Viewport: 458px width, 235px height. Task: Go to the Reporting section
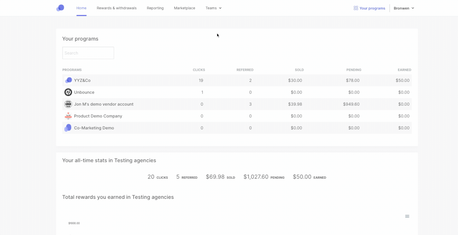[x=155, y=8]
